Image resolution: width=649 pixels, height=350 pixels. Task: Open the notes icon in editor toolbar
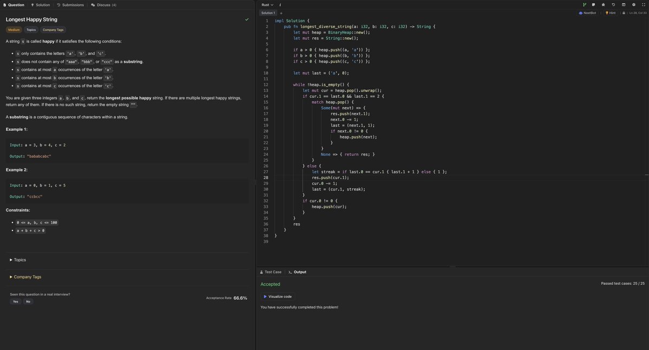[594, 4]
